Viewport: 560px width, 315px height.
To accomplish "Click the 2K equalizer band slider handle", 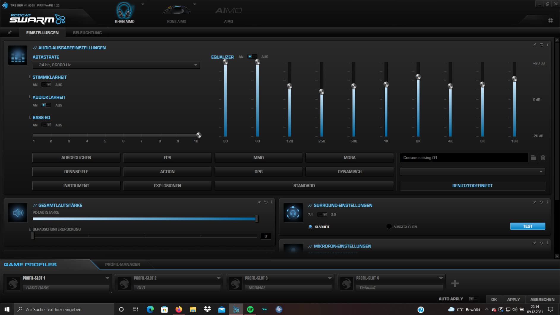I will [x=418, y=77].
